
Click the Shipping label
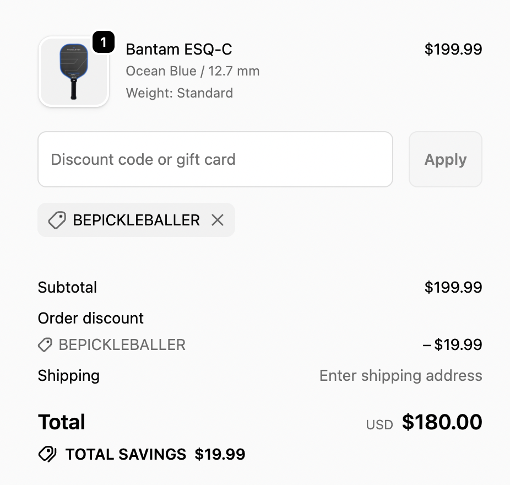[x=68, y=376]
